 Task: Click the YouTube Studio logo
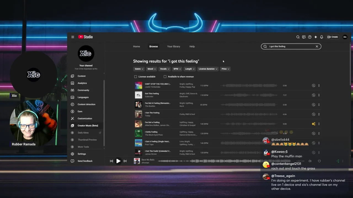pos(85,37)
